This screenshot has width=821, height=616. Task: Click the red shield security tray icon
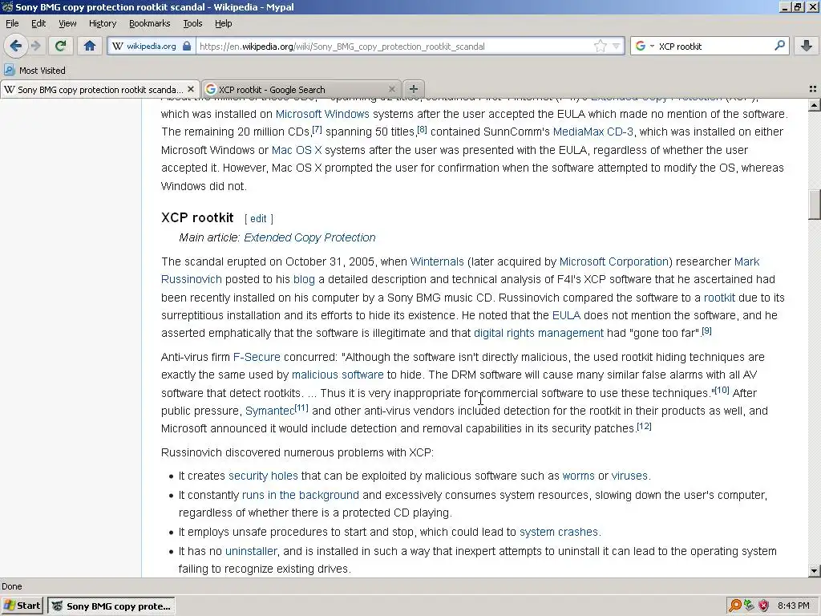[x=763, y=606]
